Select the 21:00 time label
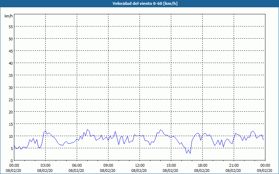The height and width of the screenshot is (174, 279). pyautogui.click(x=234, y=166)
